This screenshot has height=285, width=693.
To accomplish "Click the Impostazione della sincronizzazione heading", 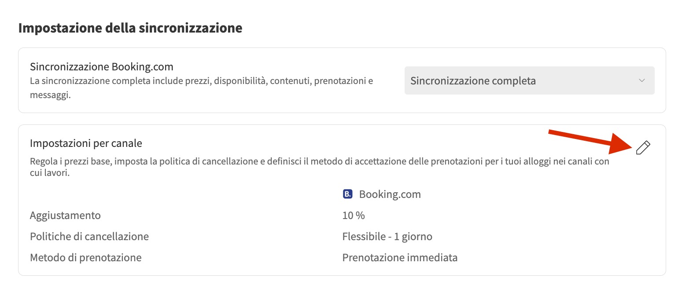I will point(130,28).
